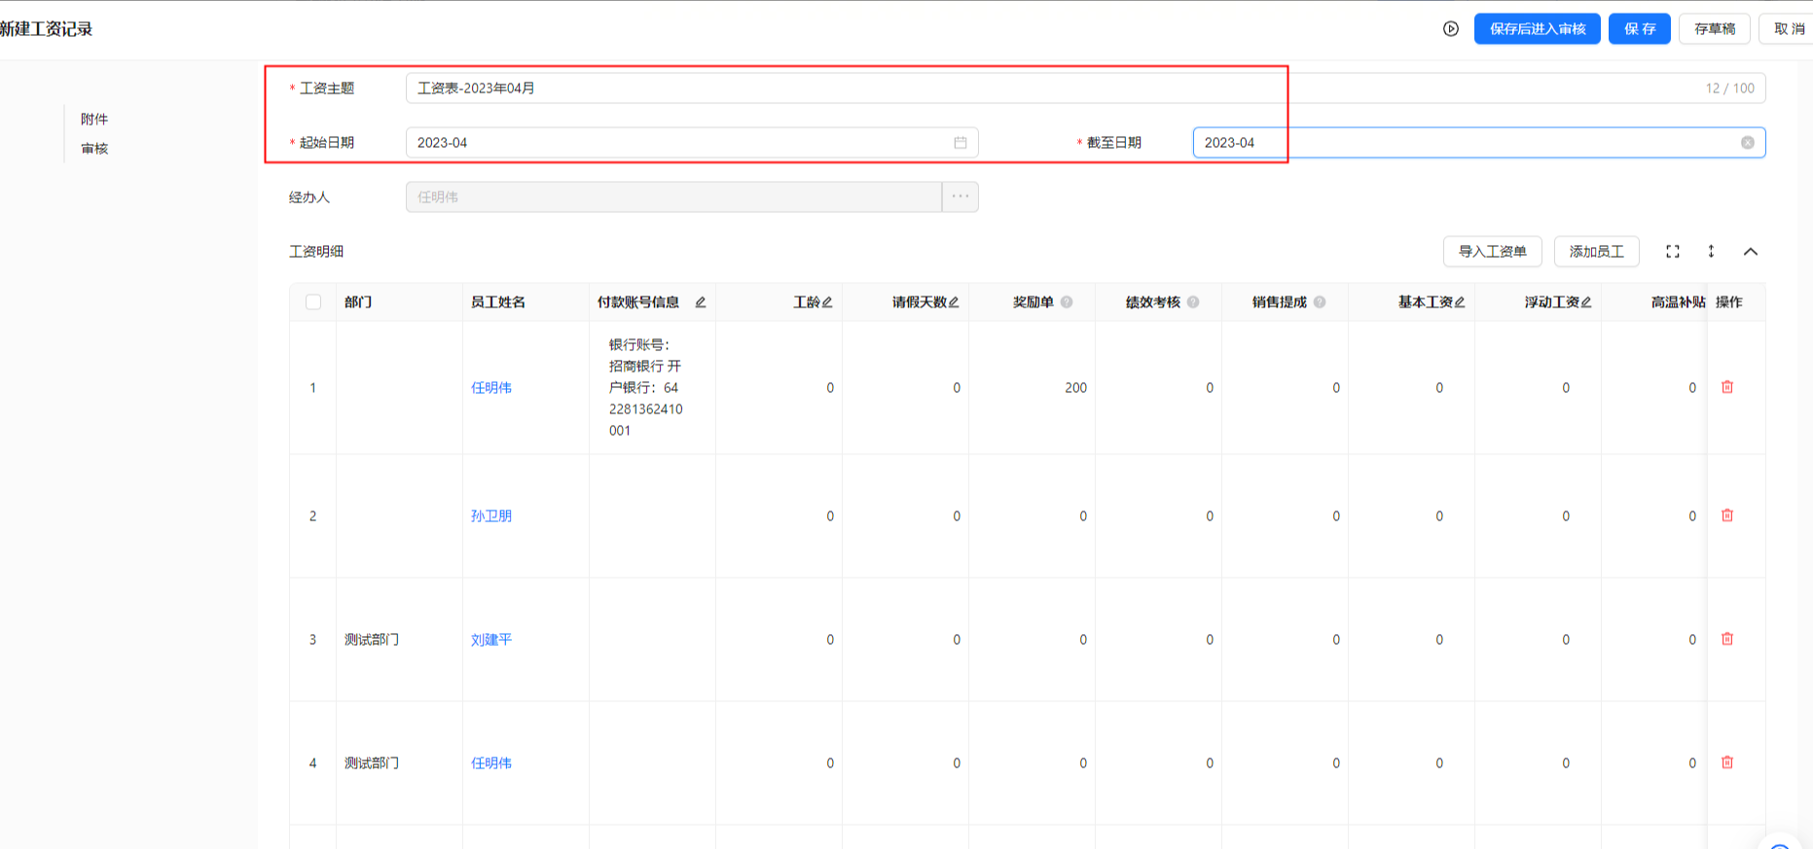
Task: Collapse the 工资明细 section
Action: [x=1751, y=252]
